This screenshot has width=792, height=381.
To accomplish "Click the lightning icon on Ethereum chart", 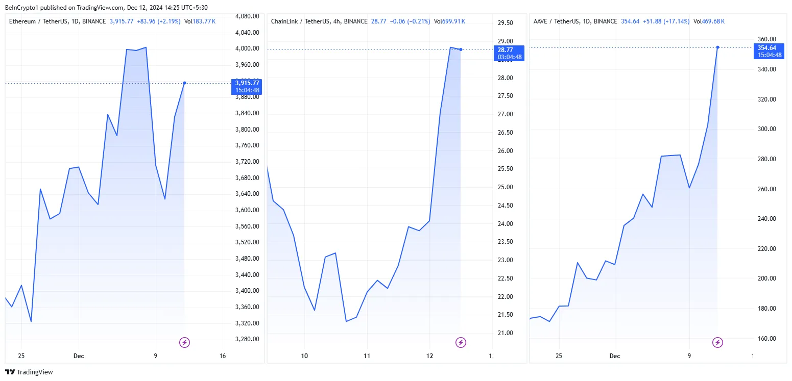I will tap(184, 343).
